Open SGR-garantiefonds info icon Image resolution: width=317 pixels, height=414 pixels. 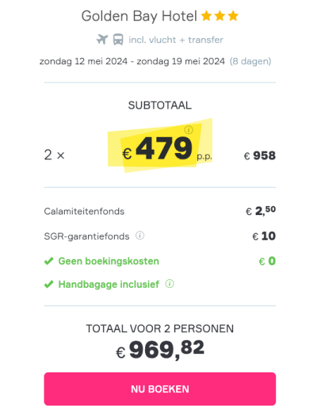tap(139, 236)
